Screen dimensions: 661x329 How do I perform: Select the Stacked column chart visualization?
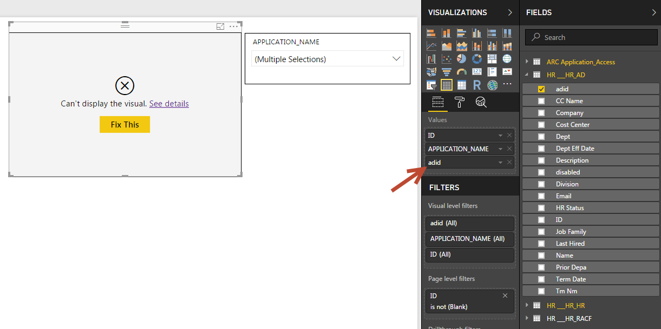447,33
